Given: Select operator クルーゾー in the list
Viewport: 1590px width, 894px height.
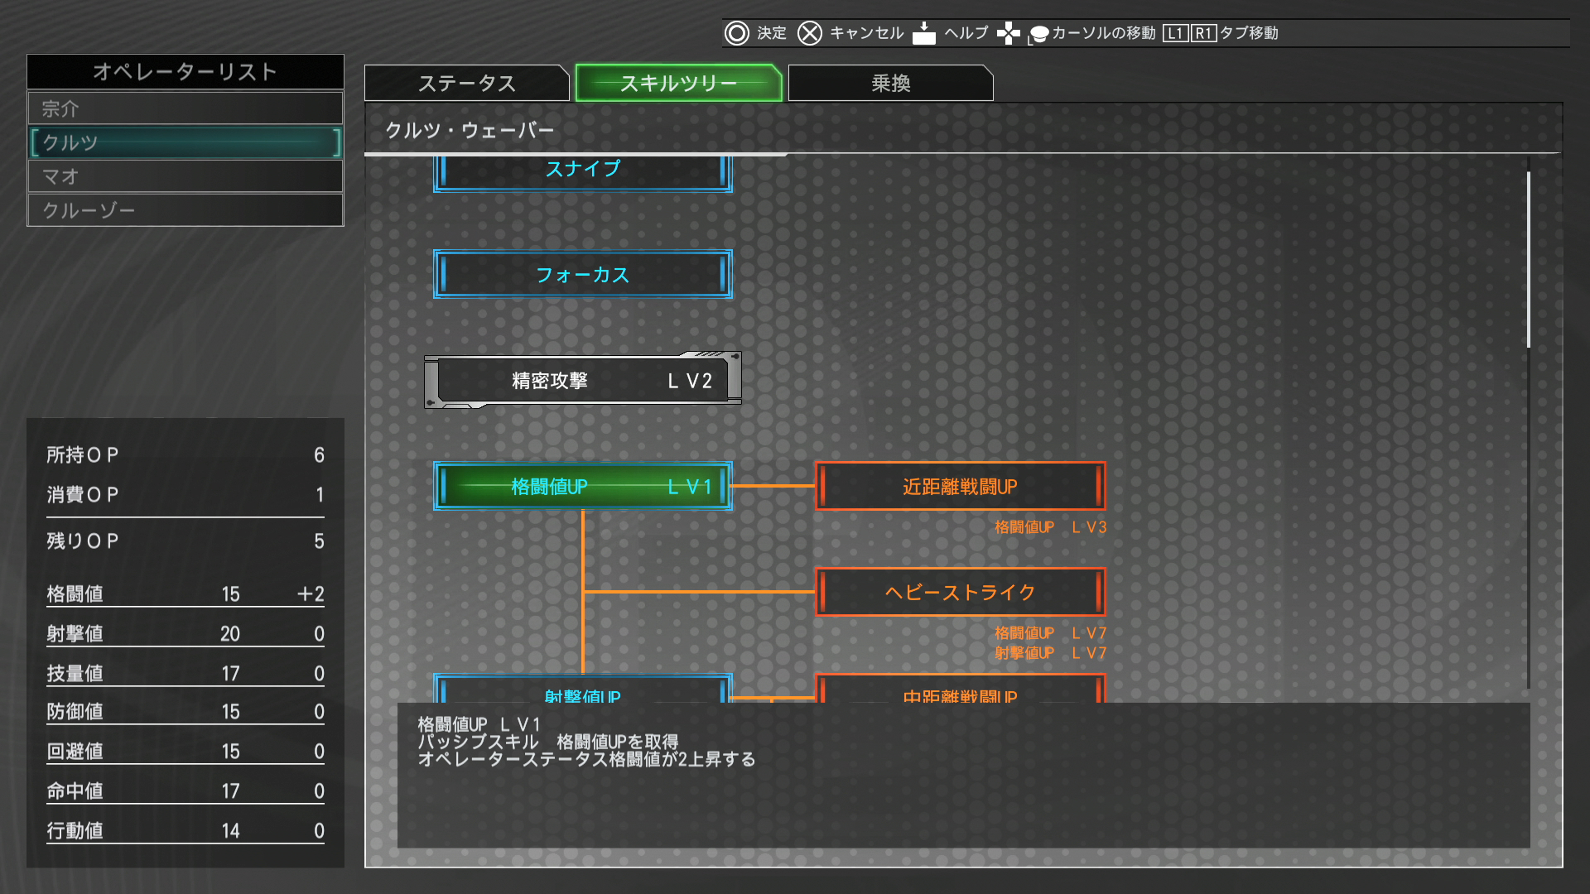Looking at the screenshot, I should (x=185, y=210).
